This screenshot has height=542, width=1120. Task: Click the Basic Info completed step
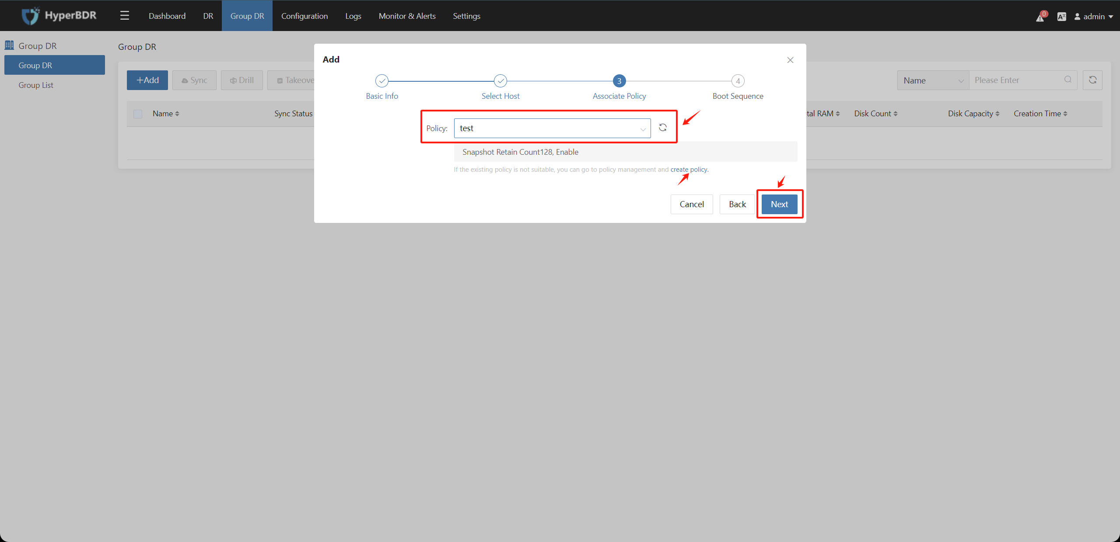click(381, 80)
